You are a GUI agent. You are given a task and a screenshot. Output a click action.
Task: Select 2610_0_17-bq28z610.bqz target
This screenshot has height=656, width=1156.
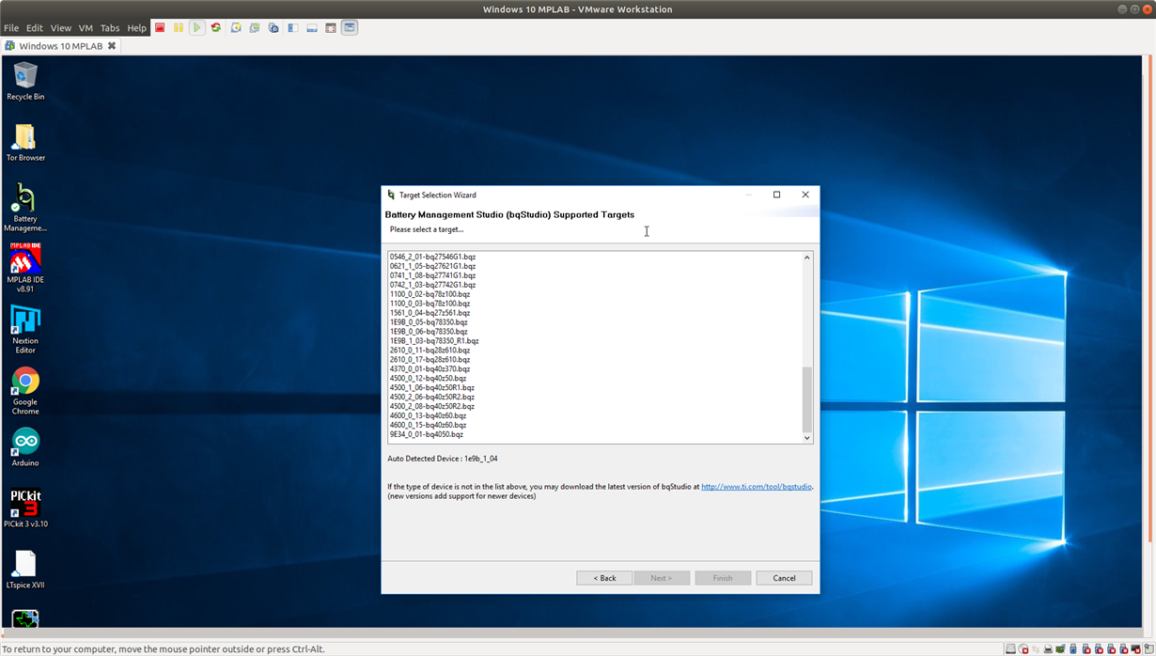(430, 360)
